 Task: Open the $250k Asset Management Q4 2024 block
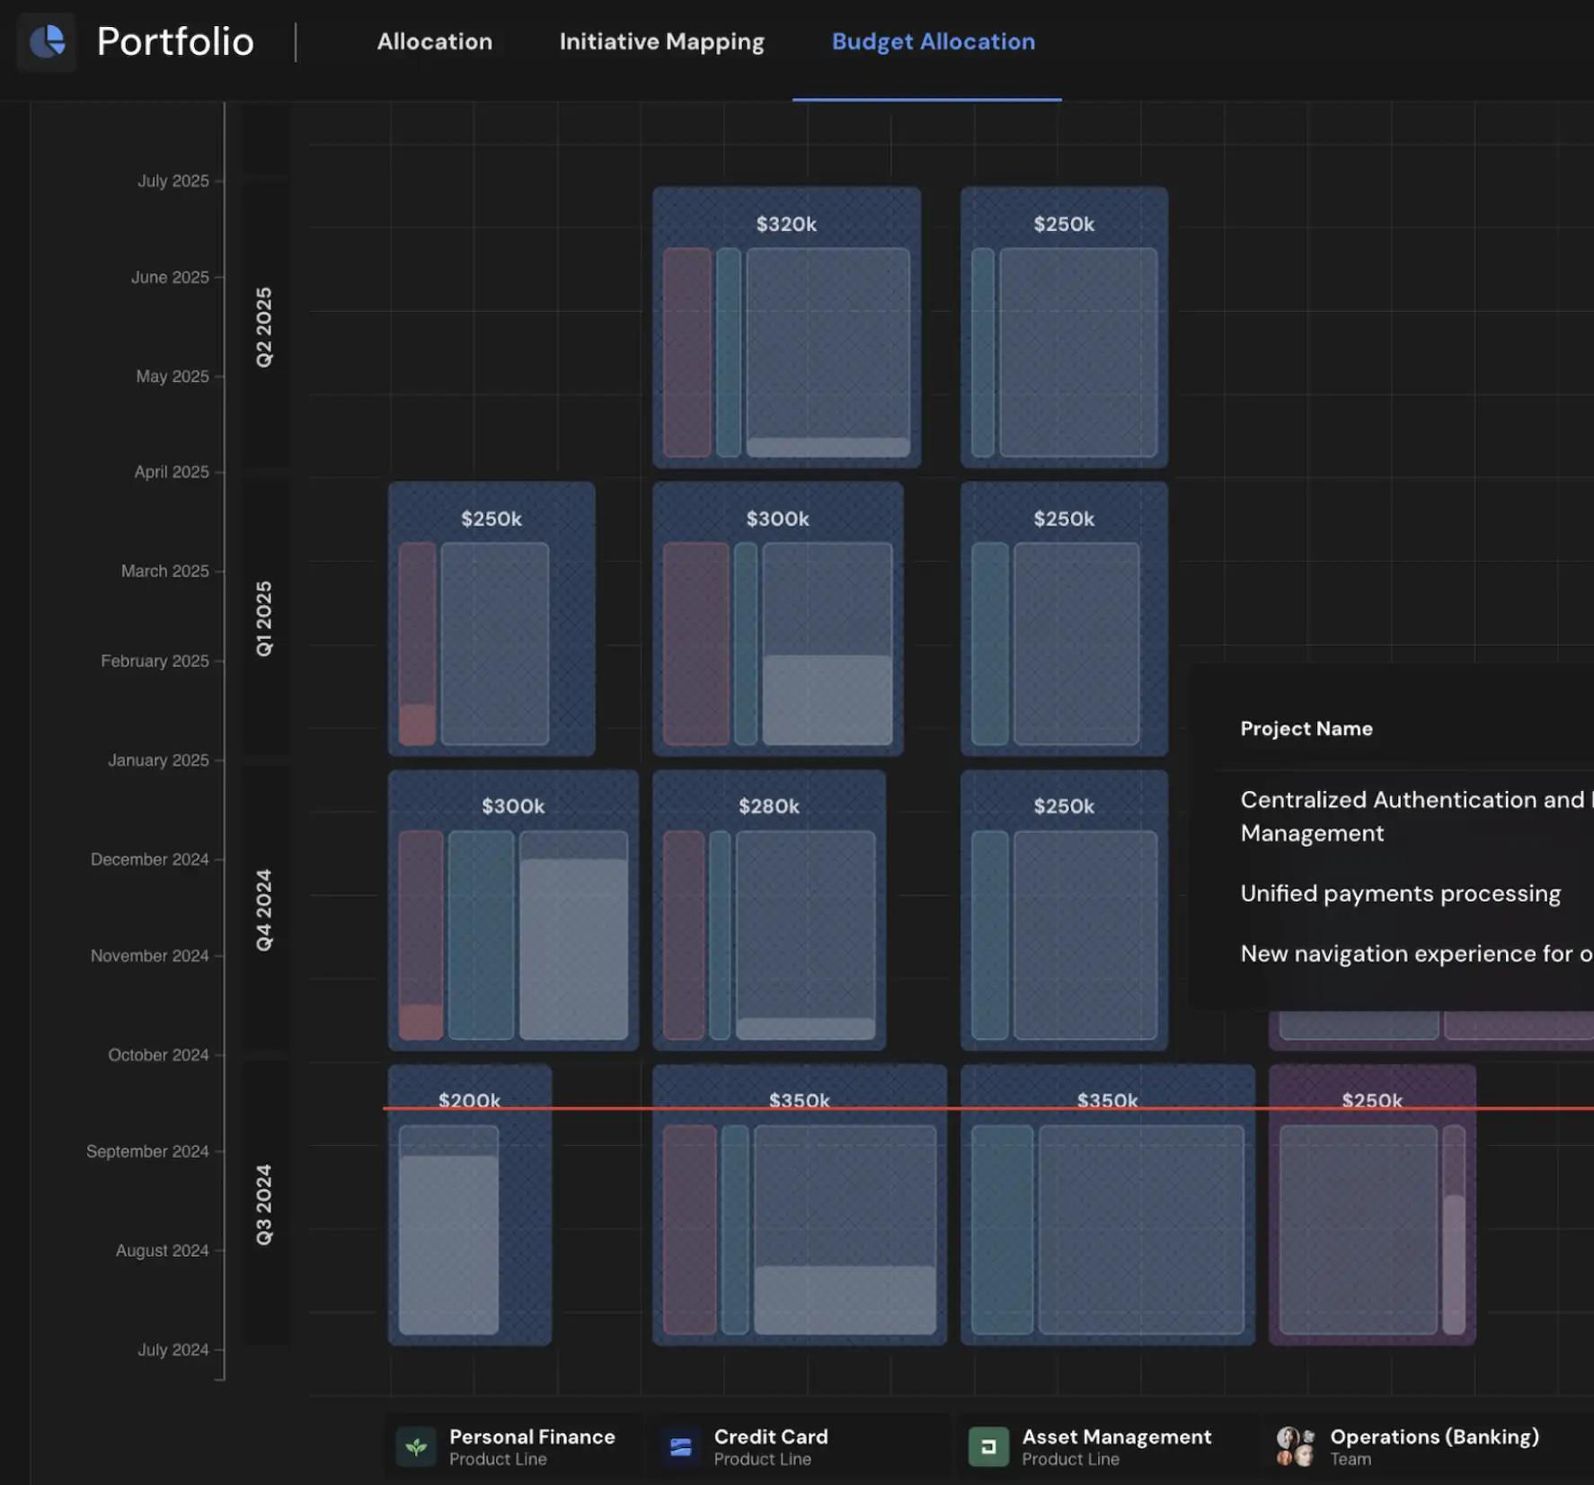pos(1064,910)
